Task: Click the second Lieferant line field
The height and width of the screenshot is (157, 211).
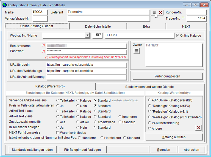Action: 109,18
